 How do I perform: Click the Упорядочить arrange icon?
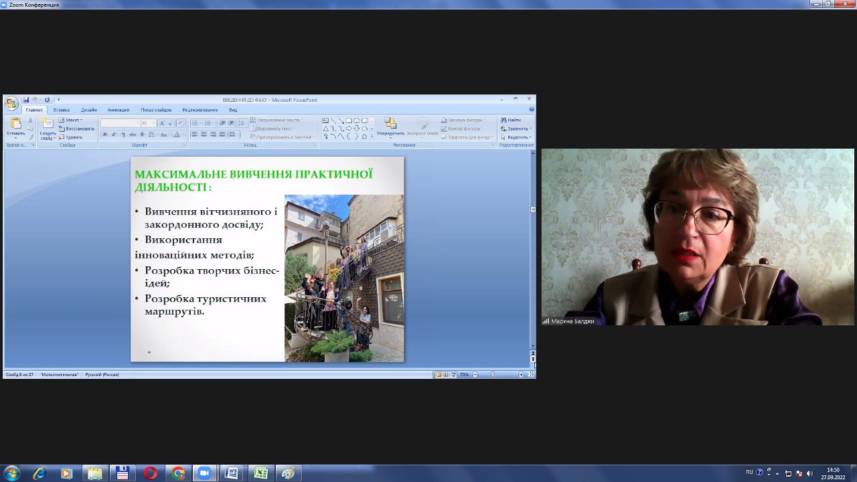tap(390, 125)
